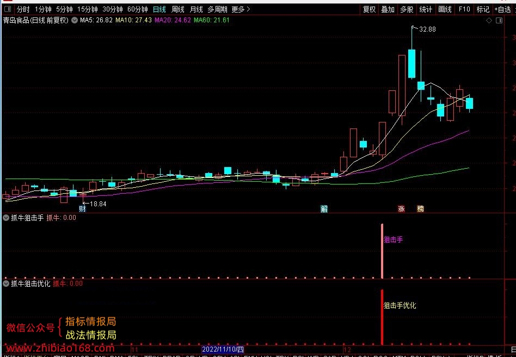Click the 18.84 low price label
Screen dimensions: 516x357
coord(98,204)
